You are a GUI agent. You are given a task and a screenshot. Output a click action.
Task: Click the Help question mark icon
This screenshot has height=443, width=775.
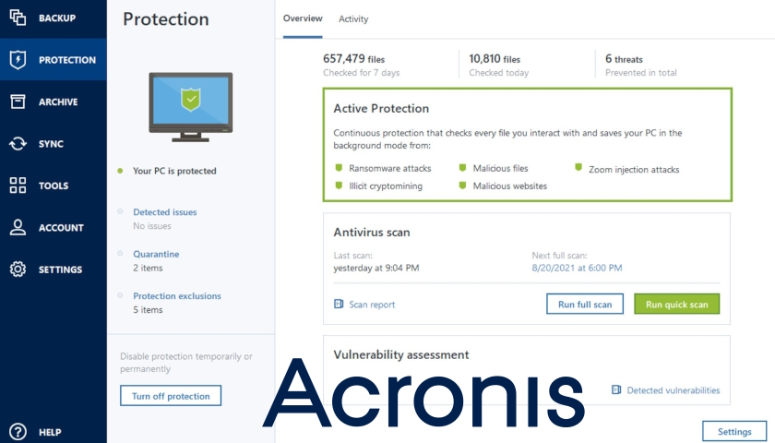(18, 432)
